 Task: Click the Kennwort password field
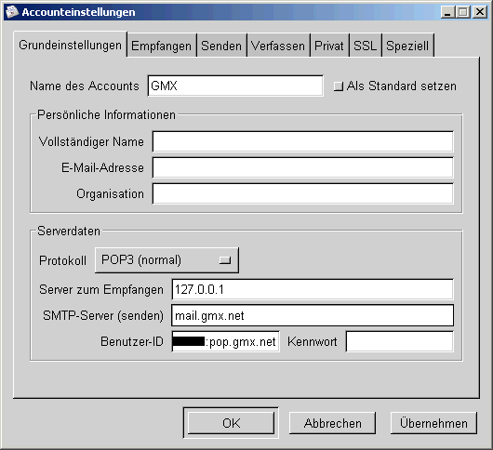pos(399,341)
